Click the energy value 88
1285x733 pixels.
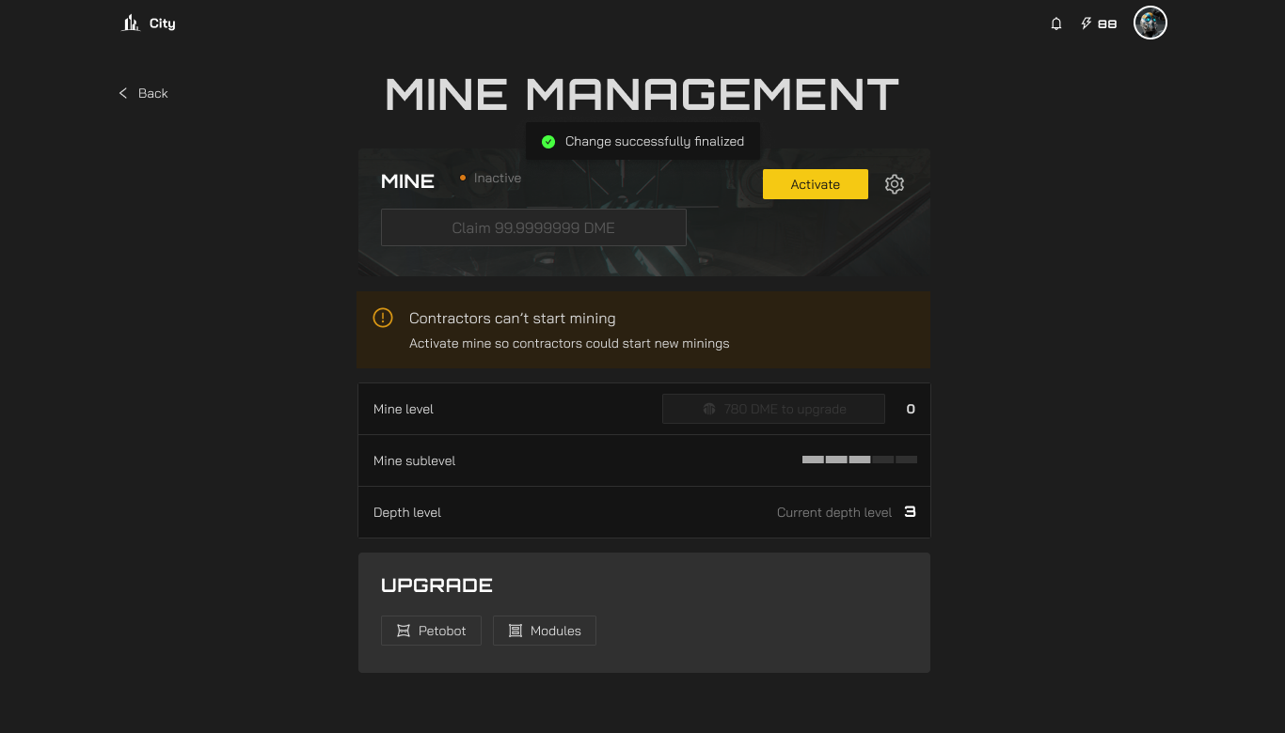point(1107,23)
